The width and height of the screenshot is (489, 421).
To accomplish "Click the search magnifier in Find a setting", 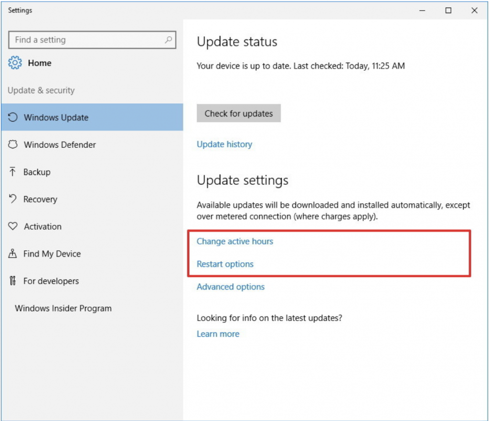I will (170, 40).
